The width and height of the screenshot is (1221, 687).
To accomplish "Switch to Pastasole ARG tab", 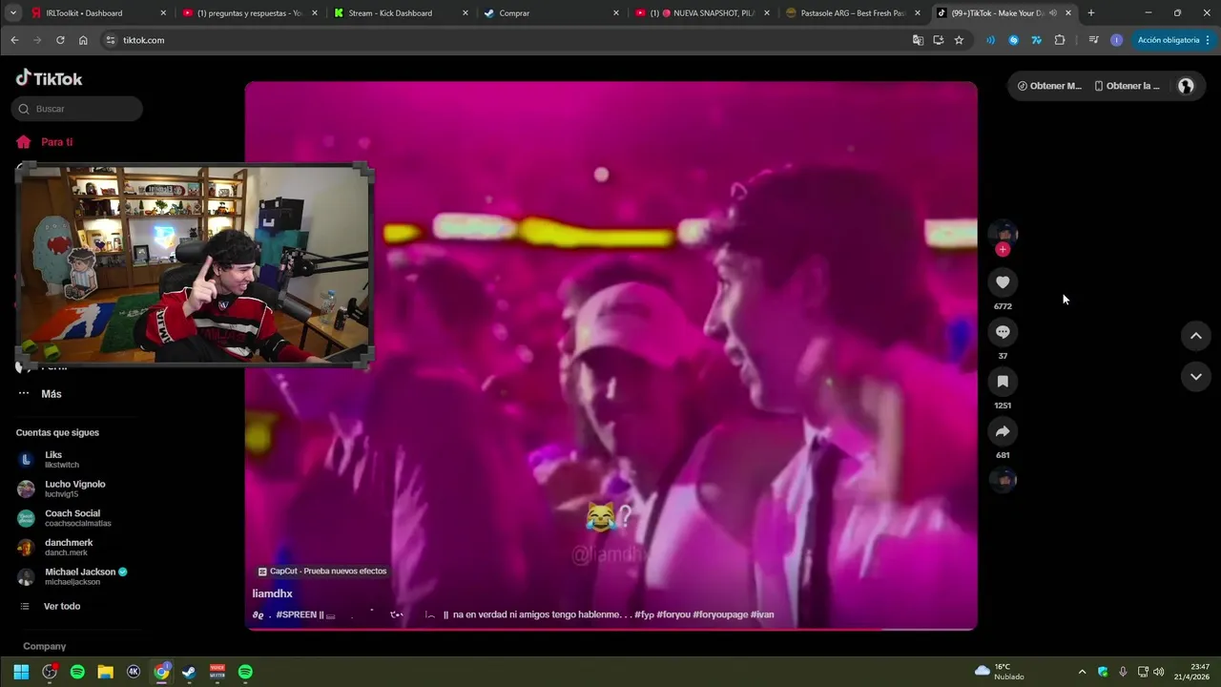I will [x=853, y=13].
